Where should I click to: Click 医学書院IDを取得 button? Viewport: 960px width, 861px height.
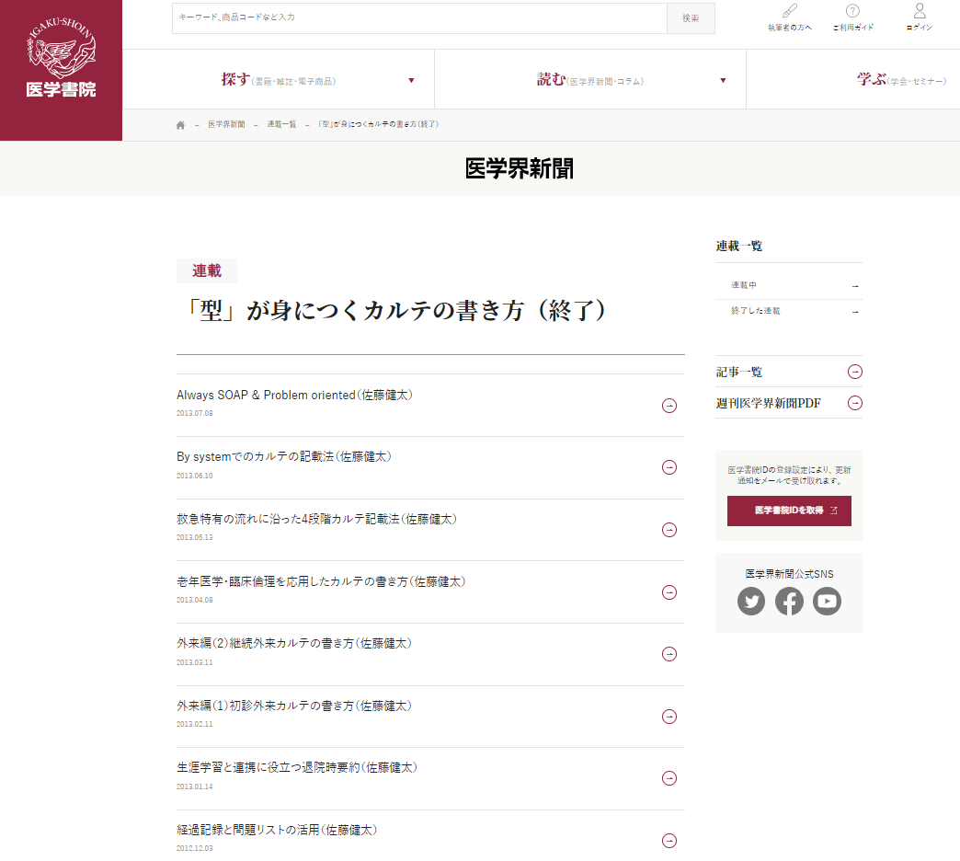[789, 511]
